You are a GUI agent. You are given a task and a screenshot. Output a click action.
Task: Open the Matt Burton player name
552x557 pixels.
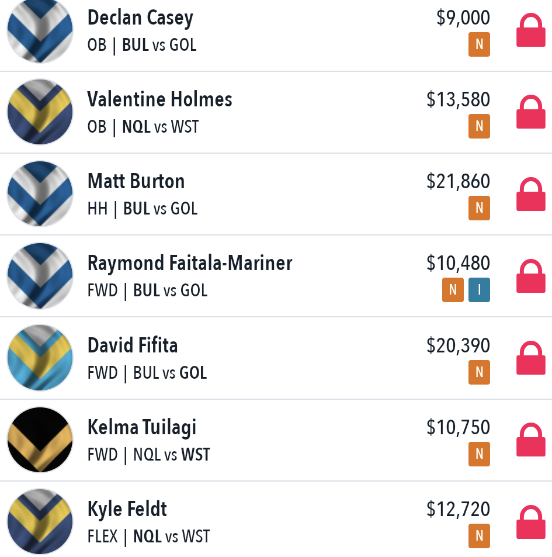pos(136,181)
